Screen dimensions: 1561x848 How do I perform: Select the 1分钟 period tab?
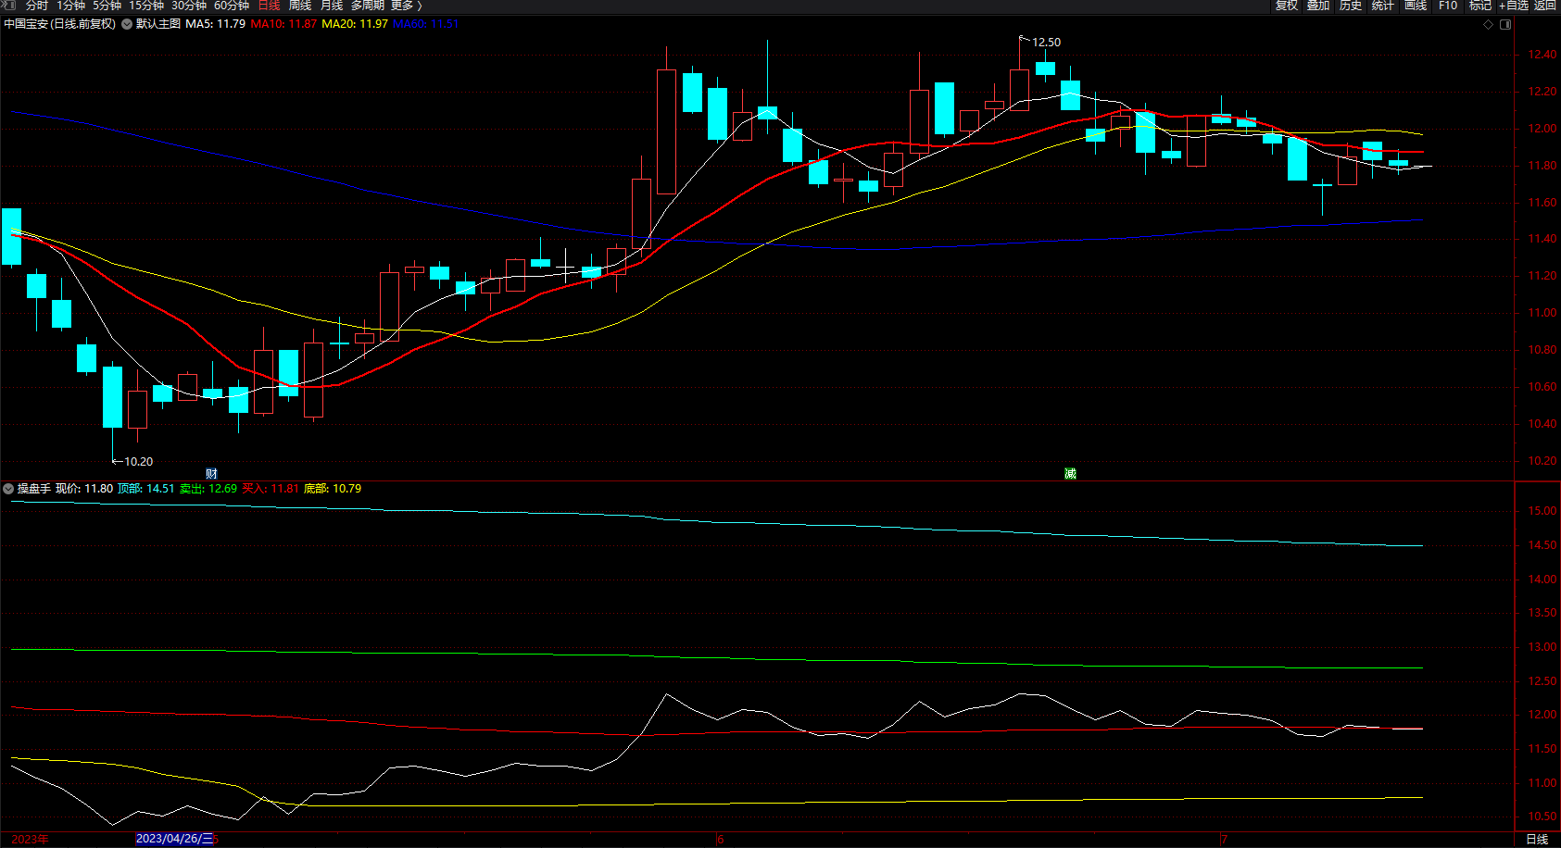(x=70, y=6)
